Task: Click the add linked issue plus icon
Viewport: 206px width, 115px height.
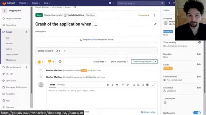Action: pos(65,51)
